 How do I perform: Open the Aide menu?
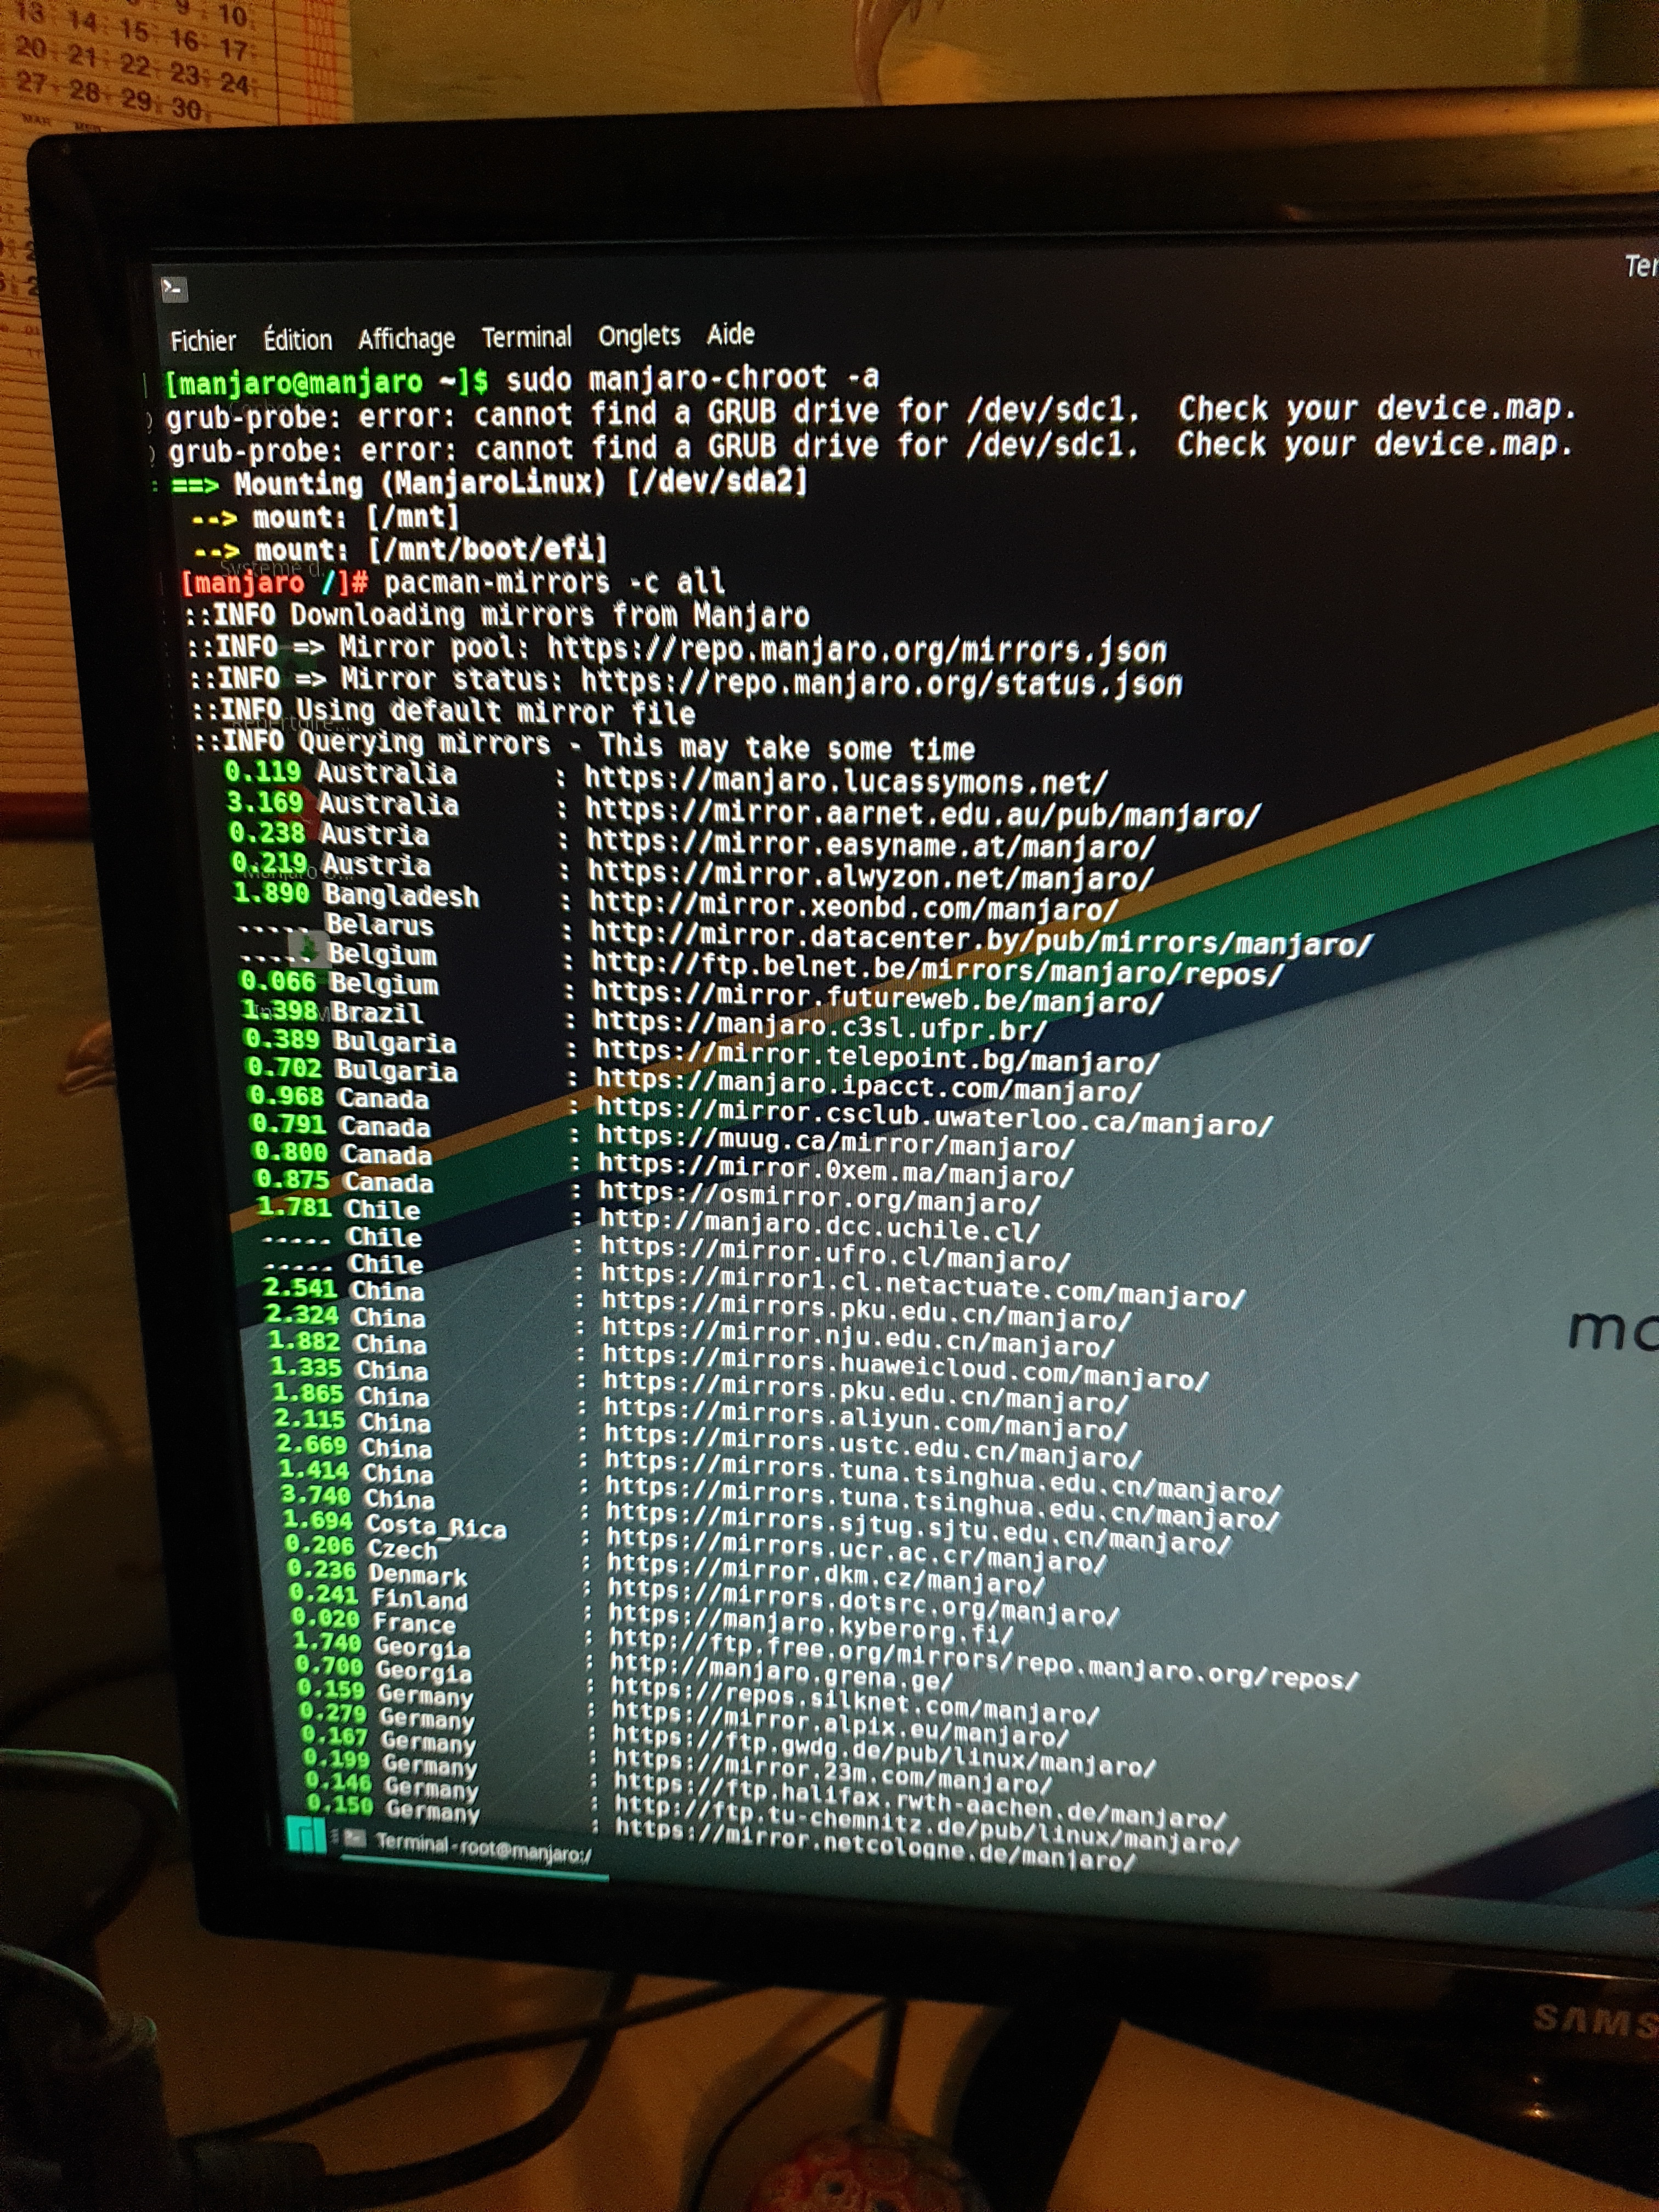(x=730, y=334)
